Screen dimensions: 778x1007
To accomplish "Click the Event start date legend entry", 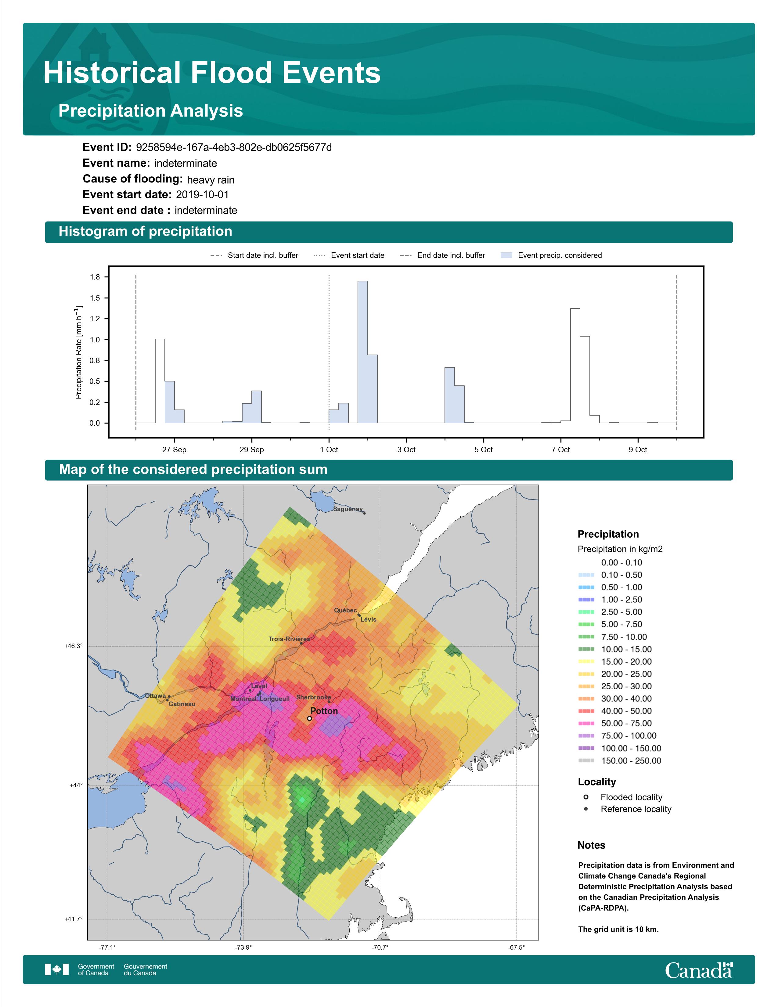I will pyautogui.click(x=349, y=255).
